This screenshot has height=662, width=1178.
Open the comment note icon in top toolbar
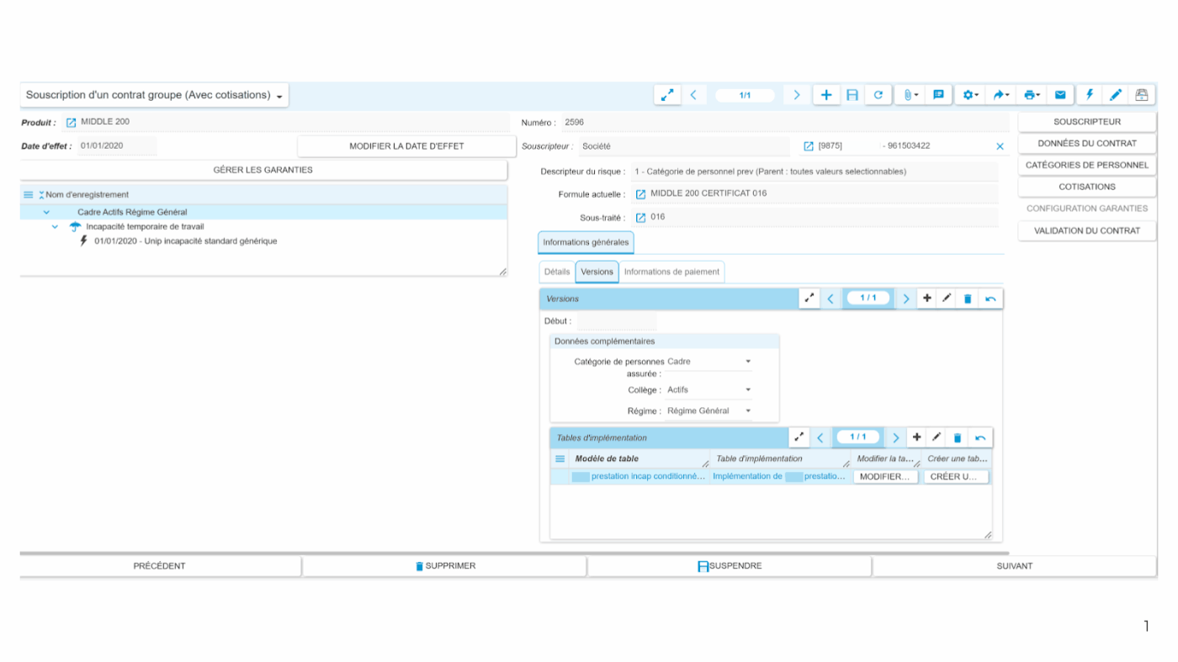pyautogui.click(x=938, y=95)
